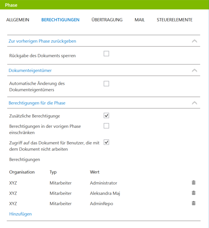Switch to the ALLGEMEIN tab
Screen dimensions: 209x228
(18, 20)
